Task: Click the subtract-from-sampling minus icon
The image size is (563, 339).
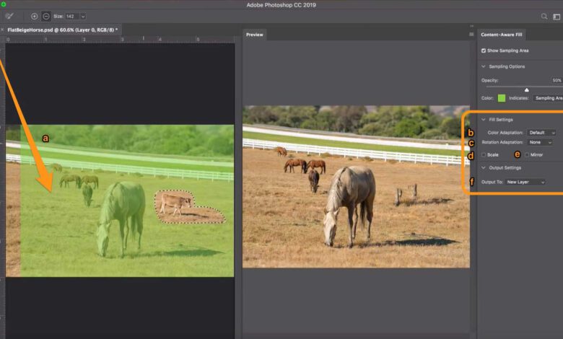Action: (x=45, y=16)
